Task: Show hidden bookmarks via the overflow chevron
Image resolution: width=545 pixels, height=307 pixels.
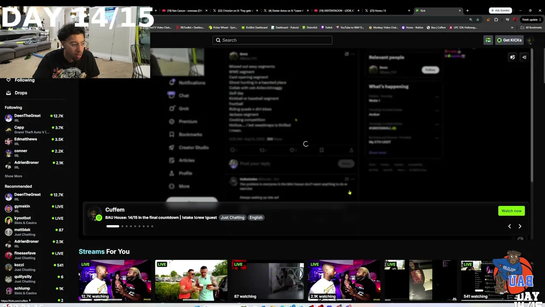Action: tap(512, 27)
